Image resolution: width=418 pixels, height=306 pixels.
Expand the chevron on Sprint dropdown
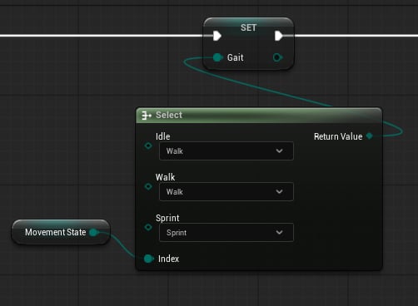[x=280, y=232]
